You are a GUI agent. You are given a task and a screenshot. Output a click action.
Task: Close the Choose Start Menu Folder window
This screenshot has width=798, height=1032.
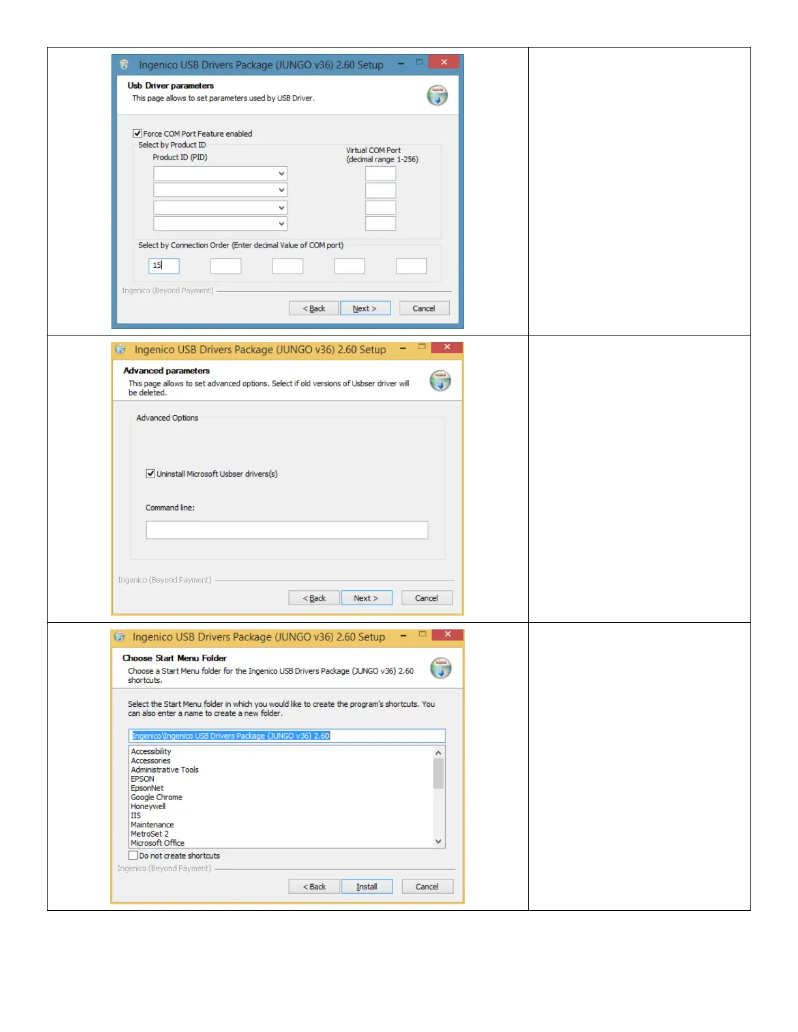point(448,635)
